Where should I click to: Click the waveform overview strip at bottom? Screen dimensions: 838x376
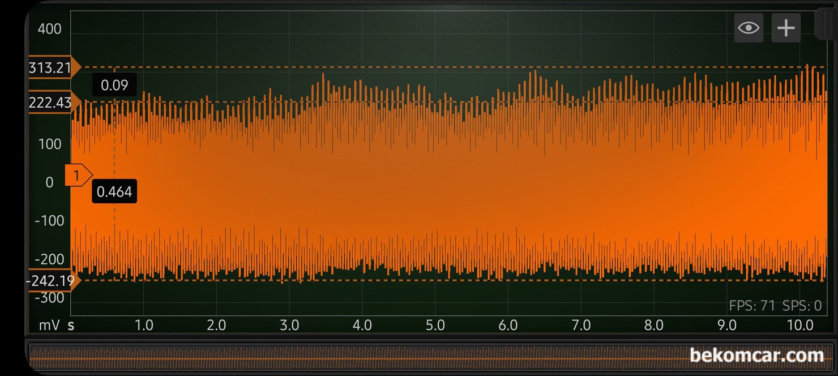coord(430,357)
